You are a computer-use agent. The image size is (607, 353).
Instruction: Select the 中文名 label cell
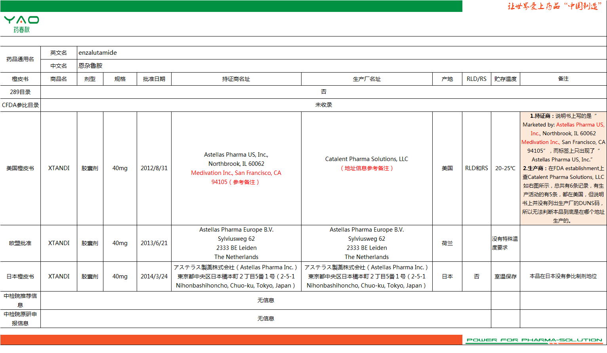pyautogui.click(x=59, y=66)
